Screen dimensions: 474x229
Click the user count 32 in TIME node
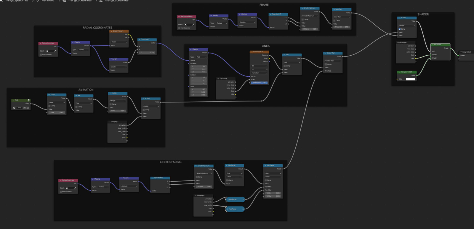pyautogui.click(x=25, y=108)
